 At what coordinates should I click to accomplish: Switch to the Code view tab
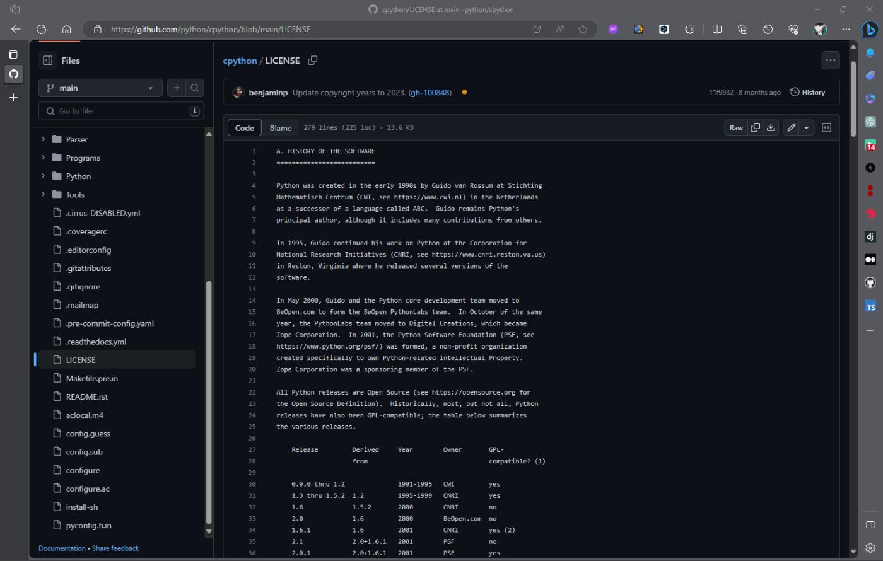tap(245, 127)
